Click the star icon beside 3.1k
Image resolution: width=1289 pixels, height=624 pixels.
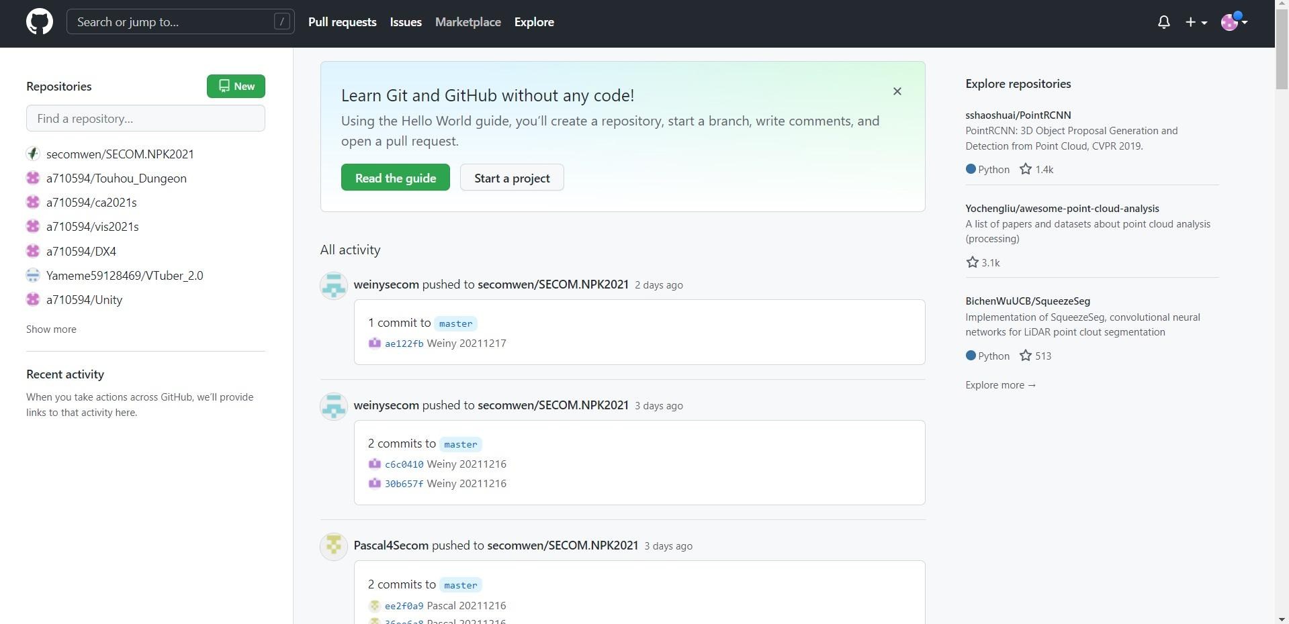click(972, 262)
